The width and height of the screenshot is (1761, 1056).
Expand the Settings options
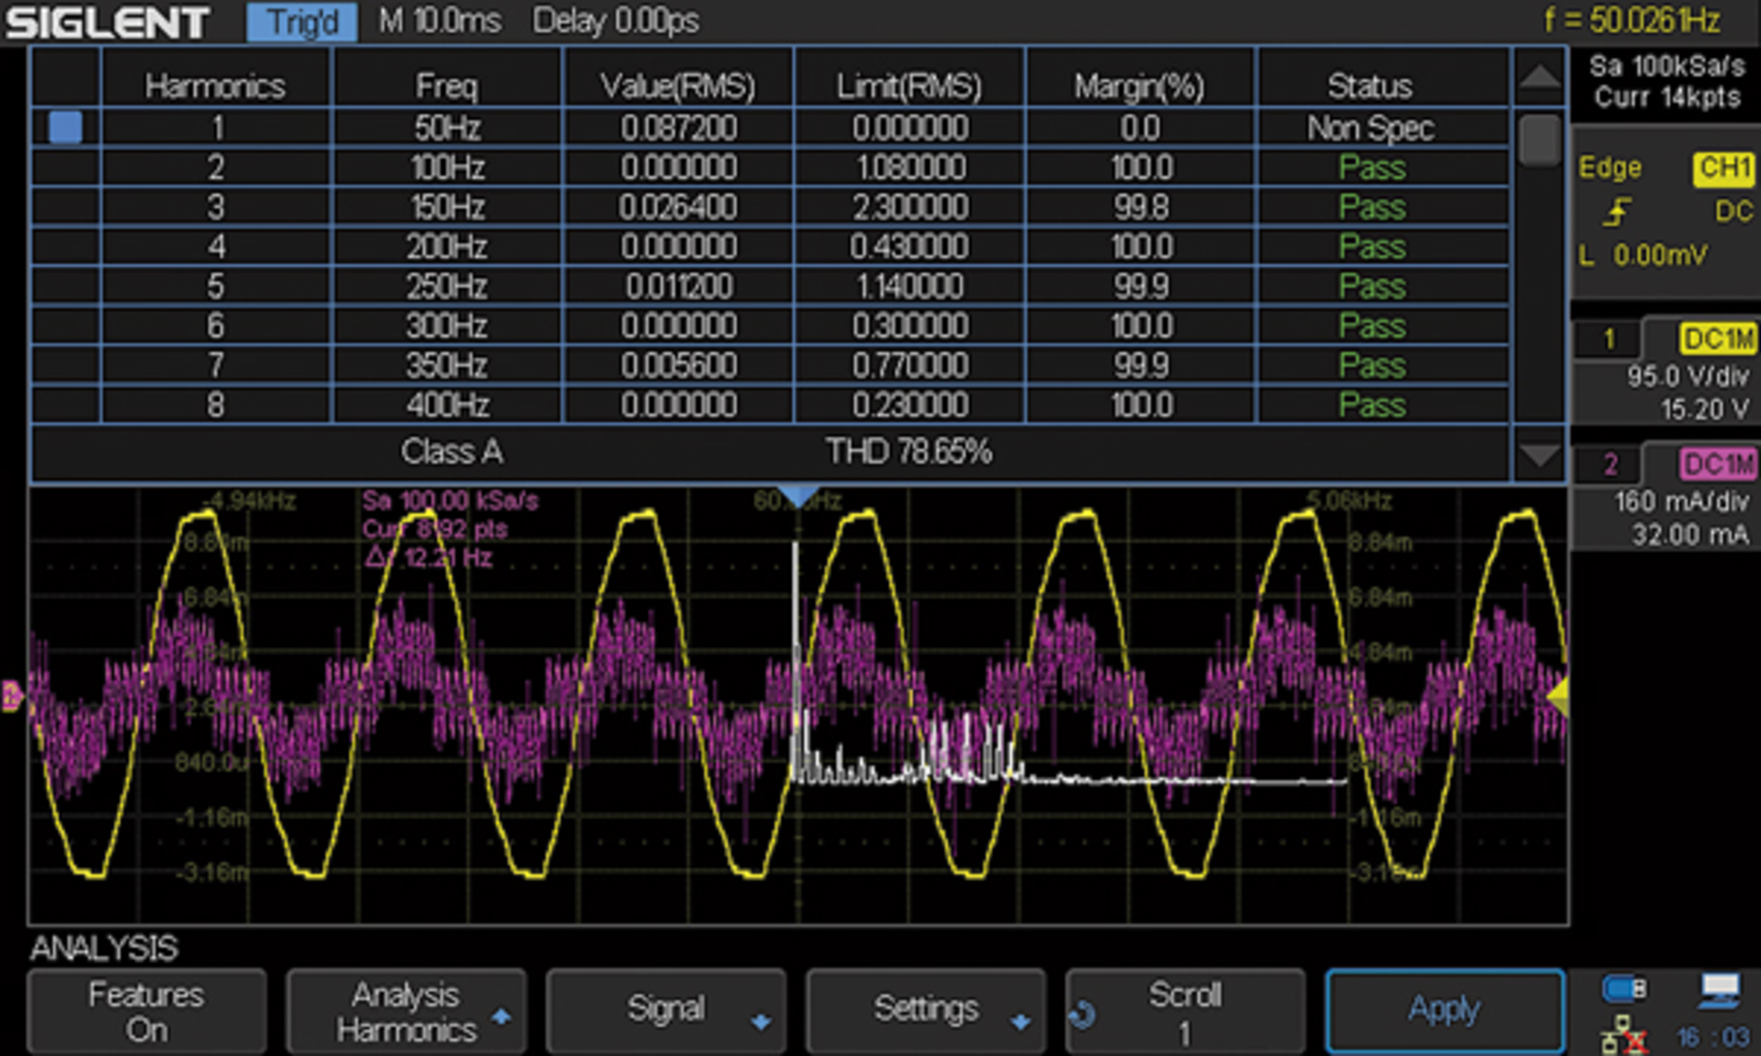point(926,1009)
